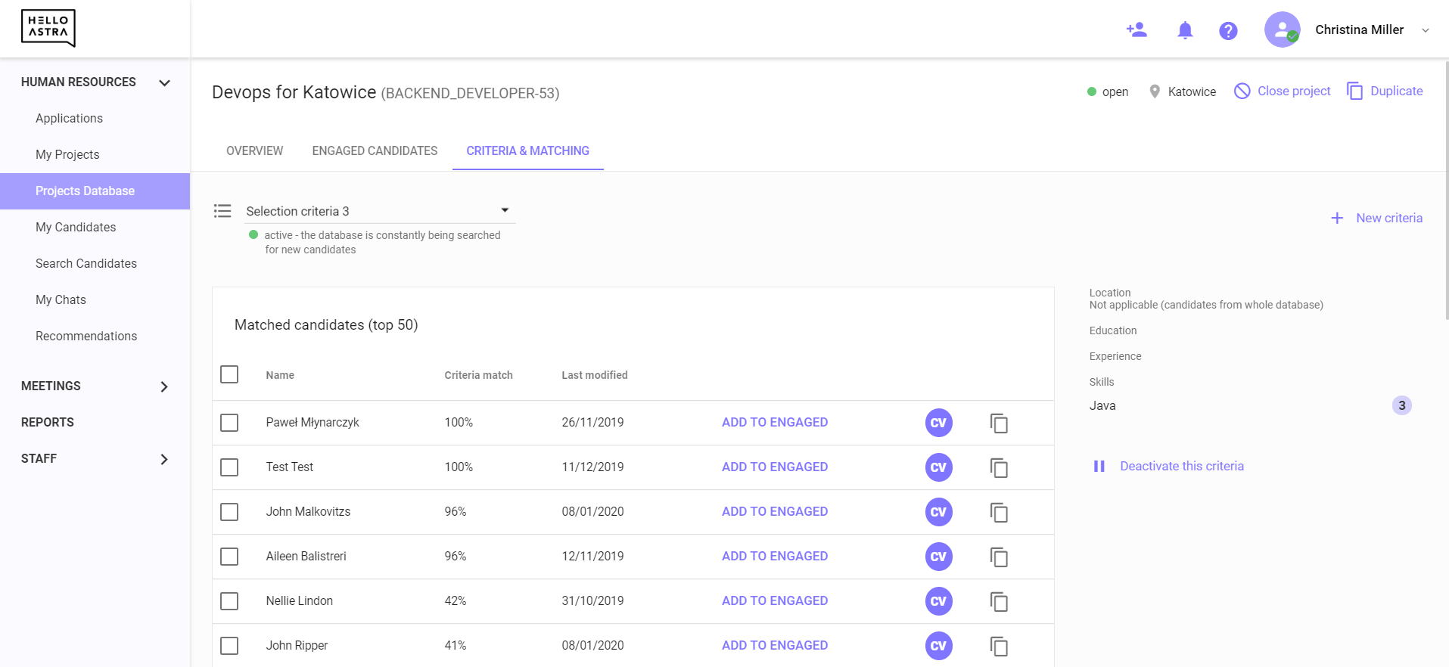Click Christina Miller's profile avatar
Viewport: 1449px width, 667px height.
pyautogui.click(x=1282, y=29)
